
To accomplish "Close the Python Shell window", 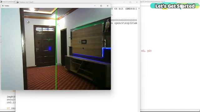I will [137, 2].
